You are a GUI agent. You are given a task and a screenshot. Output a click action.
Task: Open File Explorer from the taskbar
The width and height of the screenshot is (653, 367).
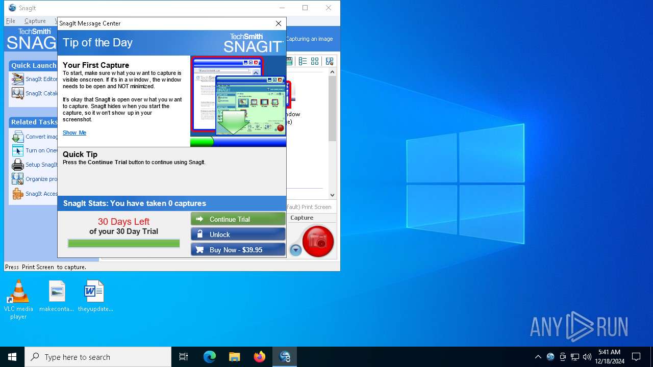[235, 357]
